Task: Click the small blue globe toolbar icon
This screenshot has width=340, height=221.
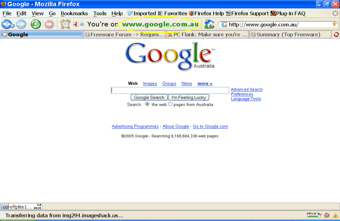Action: tap(82, 24)
